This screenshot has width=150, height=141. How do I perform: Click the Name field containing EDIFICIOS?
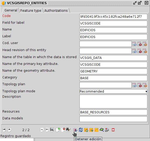113,30
